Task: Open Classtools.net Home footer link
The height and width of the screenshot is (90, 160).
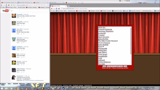Action: pos(56,85)
